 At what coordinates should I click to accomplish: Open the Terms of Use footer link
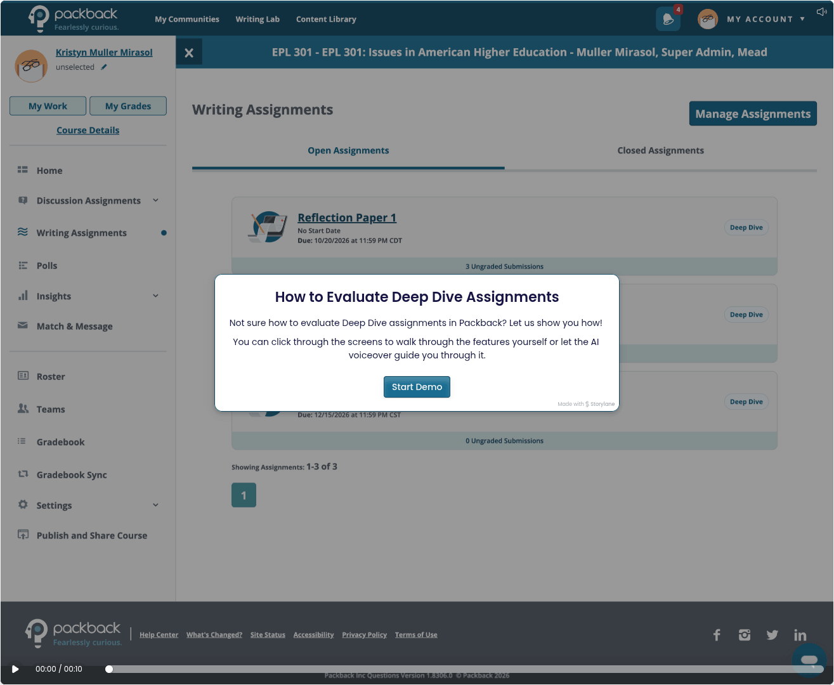pyautogui.click(x=416, y=635)
